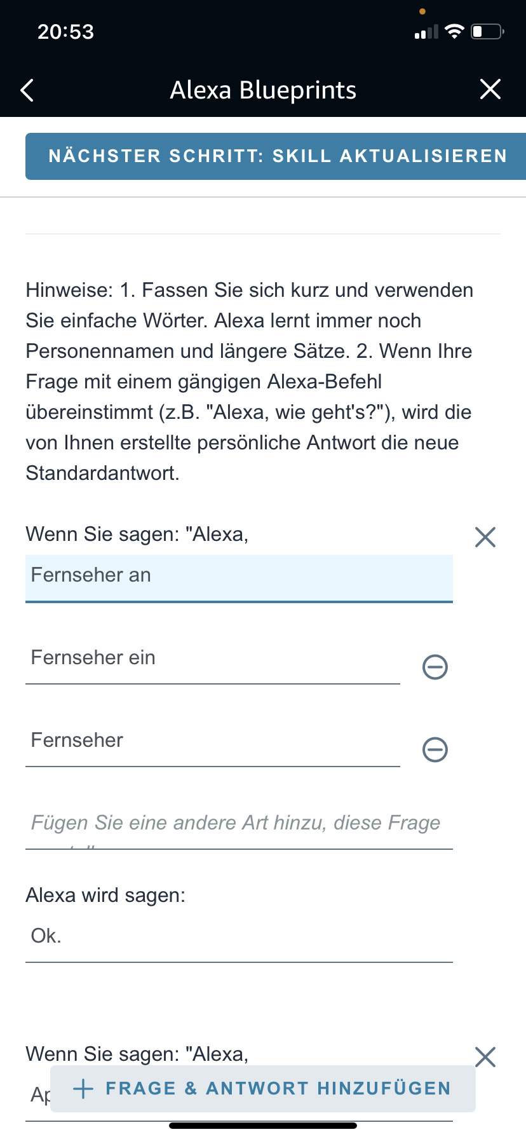
Task: Delete the first question block with X
Action: tap(485, 537)
